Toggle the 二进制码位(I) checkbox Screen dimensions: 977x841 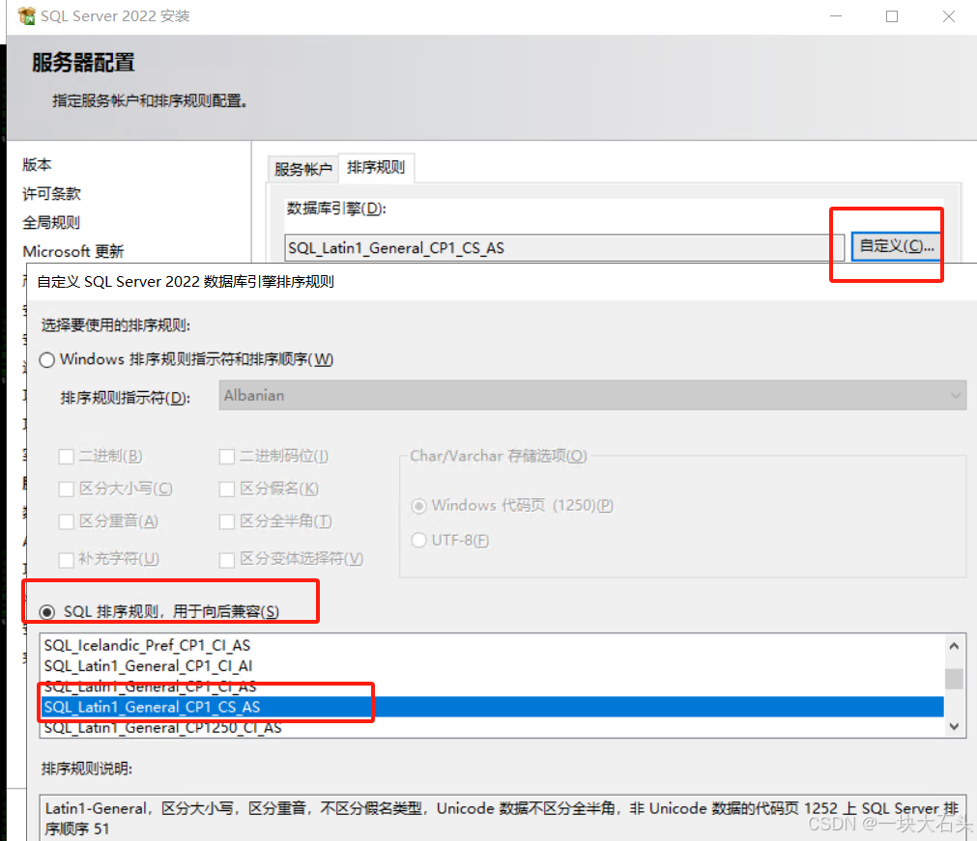pyautogui.click(x=227, y=457)
